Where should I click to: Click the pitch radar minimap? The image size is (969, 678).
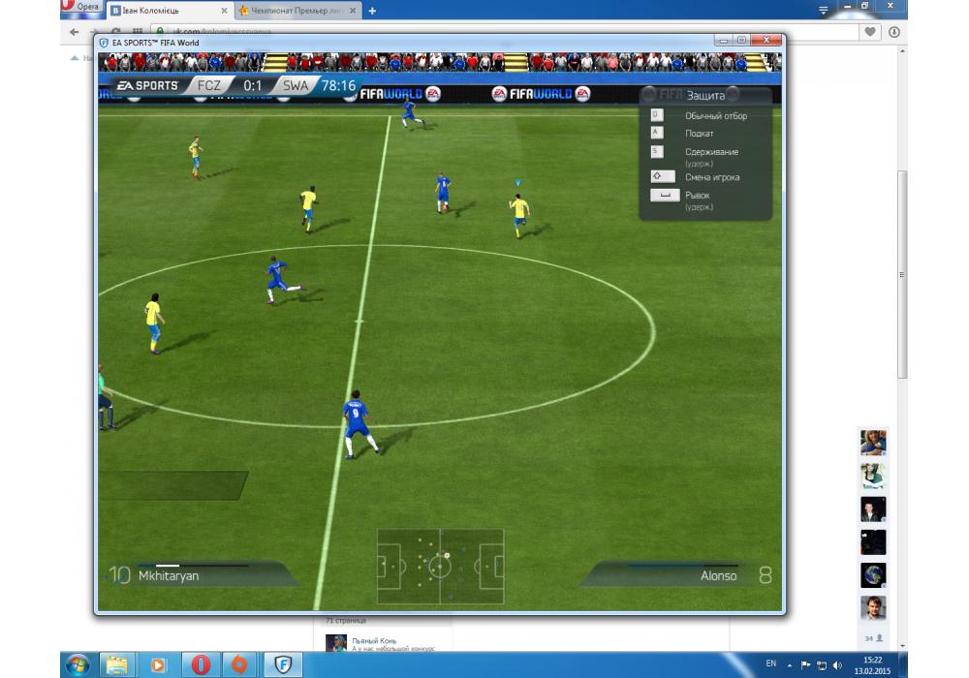coord(441,567)
